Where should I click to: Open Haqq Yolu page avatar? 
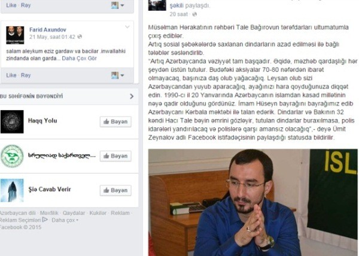pyautogui.click(x=12, y=121)
